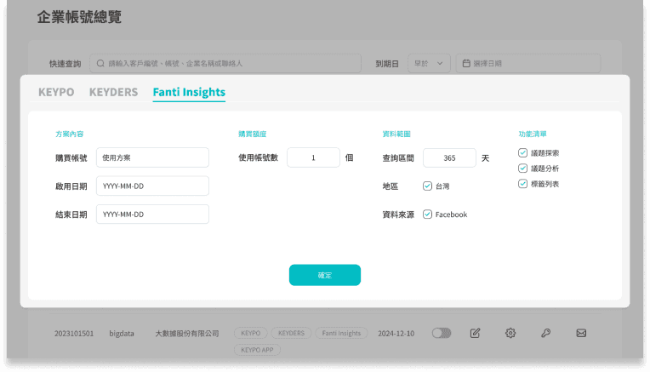Click the KEYPO APP tag in bigdata row
Image resolution: width=650 pixels, height=372 pixels.
click(257, 349)
